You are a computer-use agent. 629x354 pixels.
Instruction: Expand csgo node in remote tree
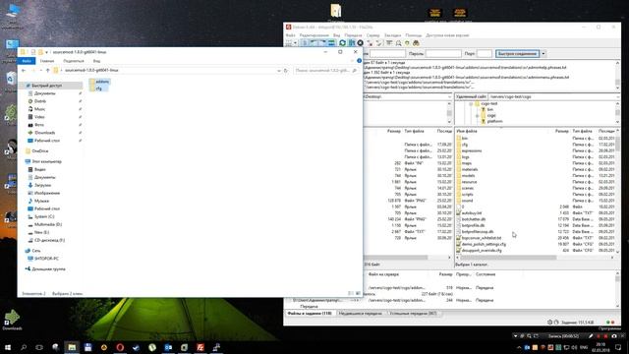tap(478, 115)
